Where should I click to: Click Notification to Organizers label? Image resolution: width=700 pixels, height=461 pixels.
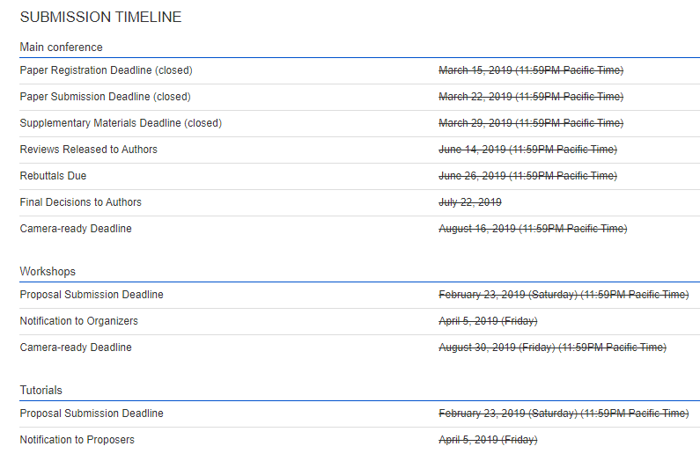[x=79, y=321]
